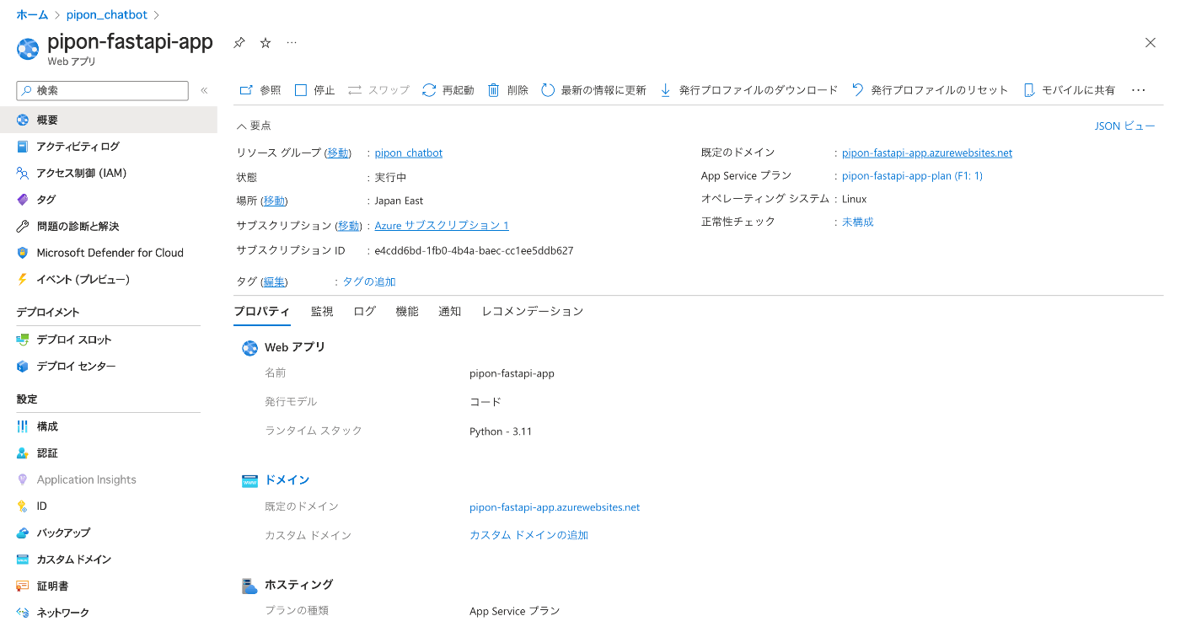This screenshot has width=1180, height=632.
Task: Click 未構成 health check link
Action: point(858,222)
